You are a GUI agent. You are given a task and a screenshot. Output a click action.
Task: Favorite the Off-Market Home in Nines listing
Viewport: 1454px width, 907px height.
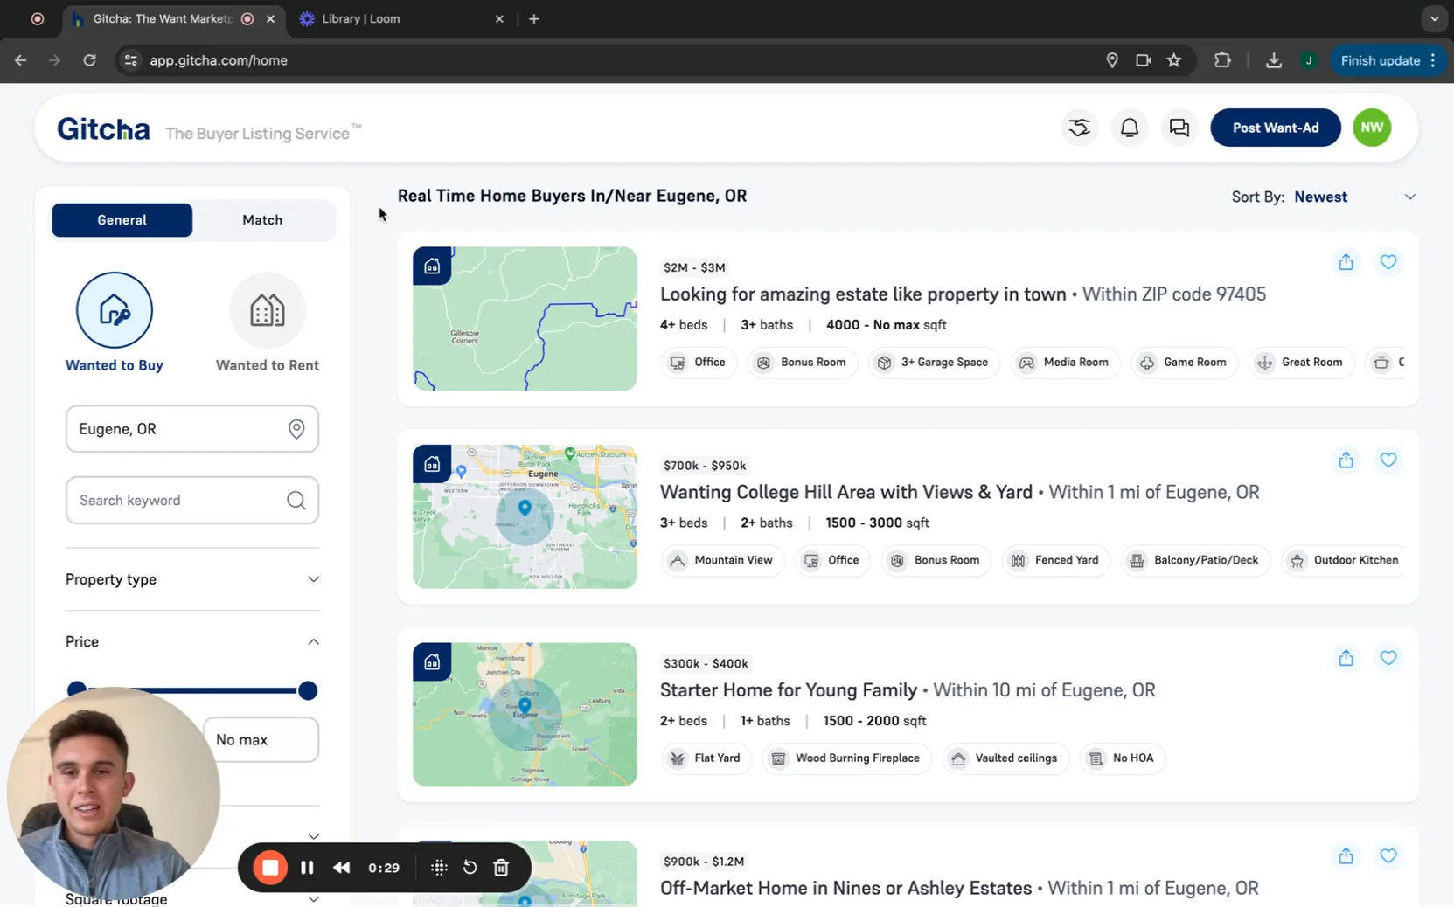pos(1388,856)
